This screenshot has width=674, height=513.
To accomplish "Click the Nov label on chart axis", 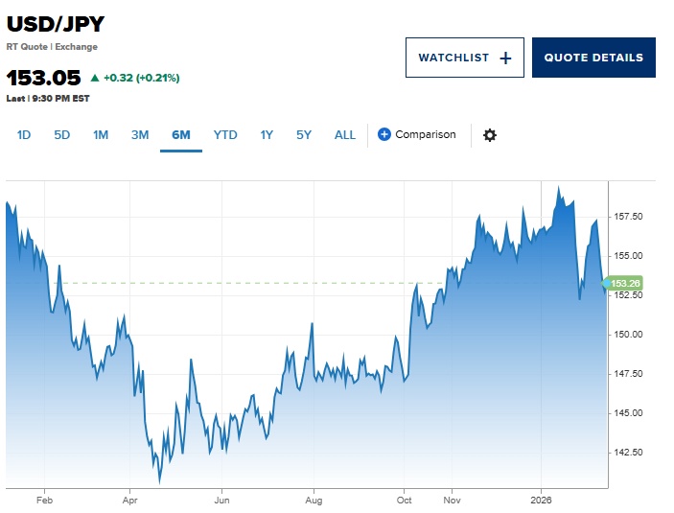I will [x=451, y=500].
